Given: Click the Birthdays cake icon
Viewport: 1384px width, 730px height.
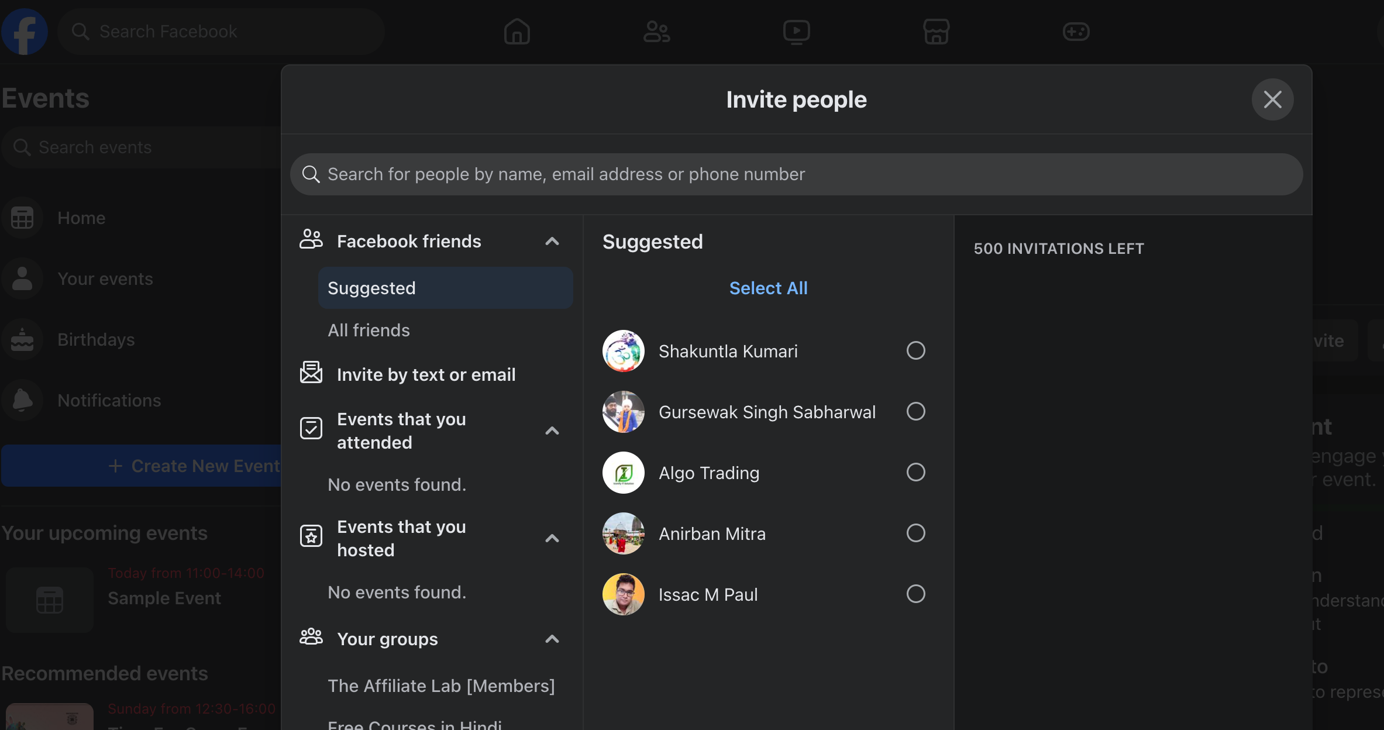Looking at the screenshot, I should tap(22, 340).
